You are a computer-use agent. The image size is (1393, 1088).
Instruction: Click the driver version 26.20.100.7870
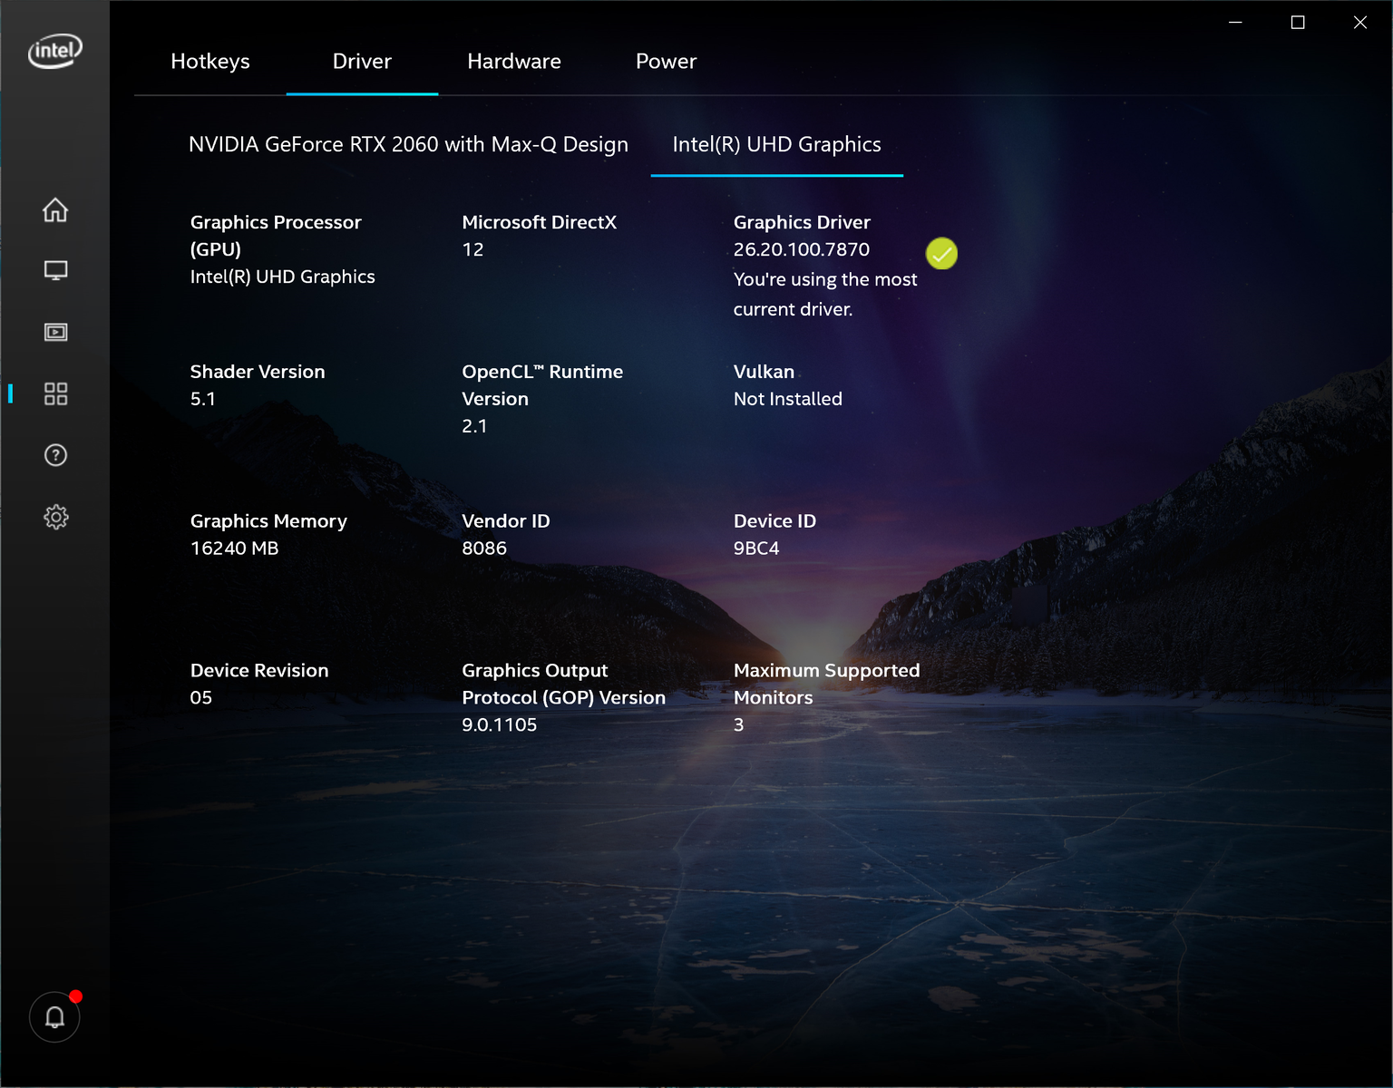pos(802,249)
